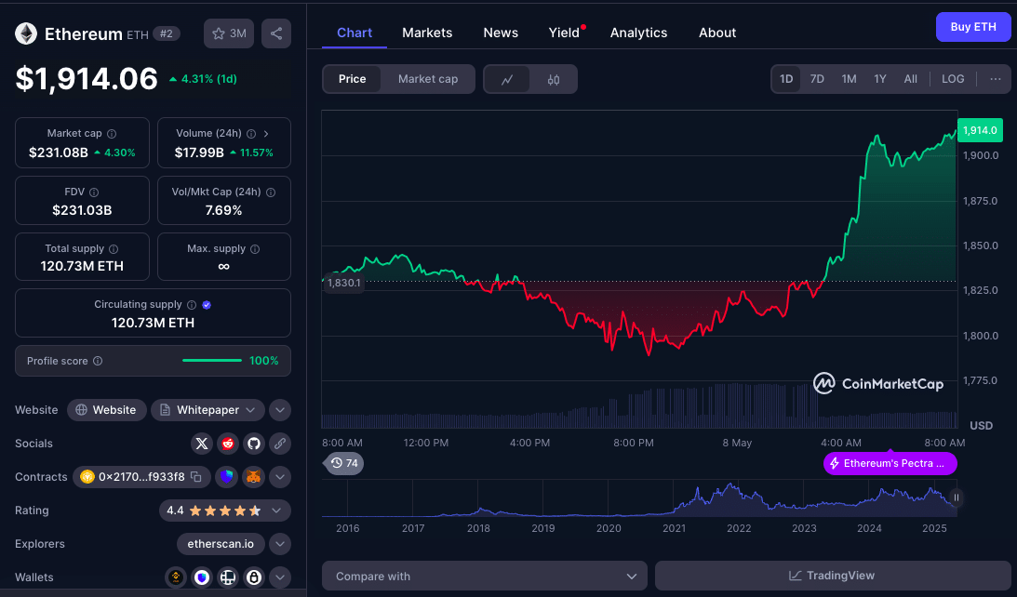Open the Whitepaper dropdown
Viewport: 1017px width, 597px height.
pyautogui.click(x=207, y=410)
